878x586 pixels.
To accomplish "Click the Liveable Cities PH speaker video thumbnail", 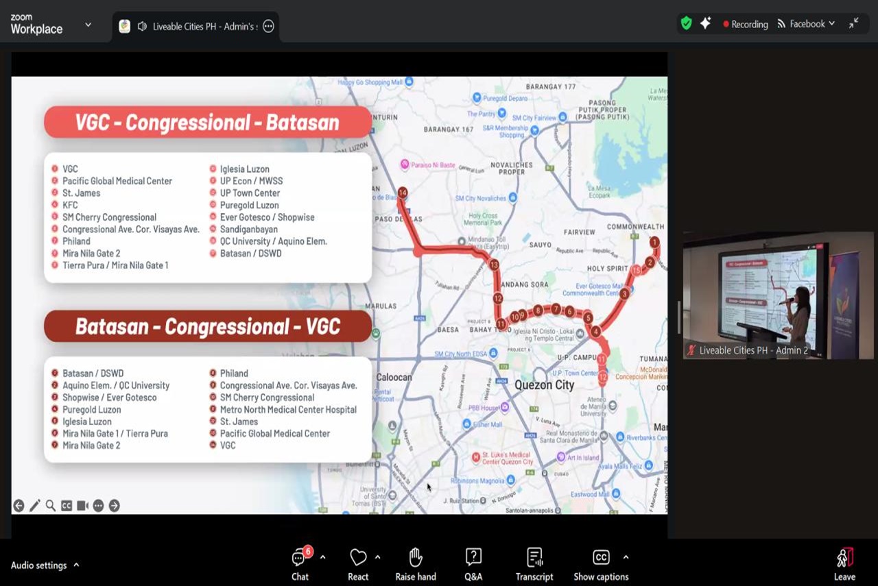I will 778,295.
